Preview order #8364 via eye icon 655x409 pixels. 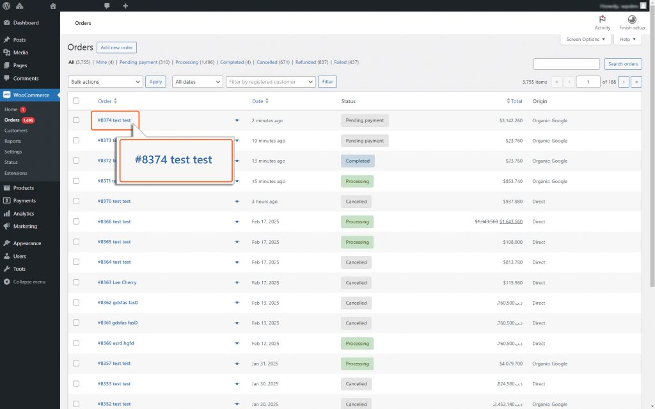click(x=237, y=262)
